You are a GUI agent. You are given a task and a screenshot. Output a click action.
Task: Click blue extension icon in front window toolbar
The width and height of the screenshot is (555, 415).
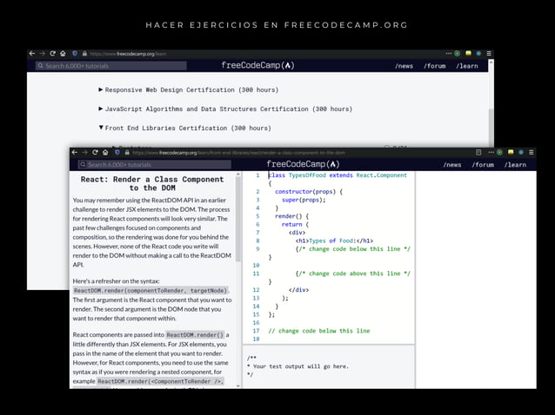[521, 152]
